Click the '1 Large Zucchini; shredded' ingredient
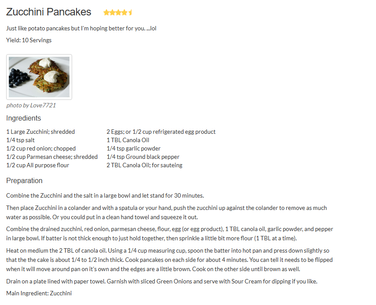Image resolution: width=376 pixels, height=305 pixels. click(40, 132)
